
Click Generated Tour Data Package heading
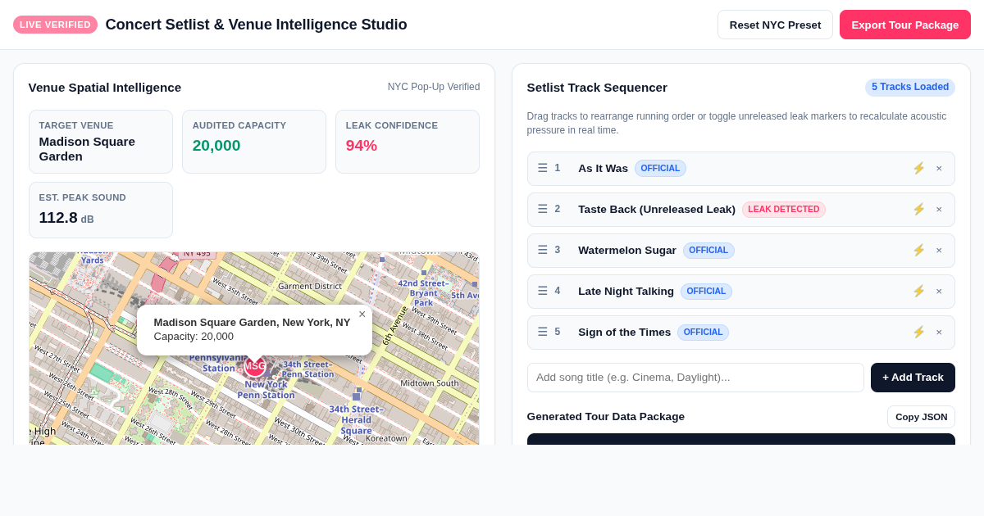click(x=606, y=416)
